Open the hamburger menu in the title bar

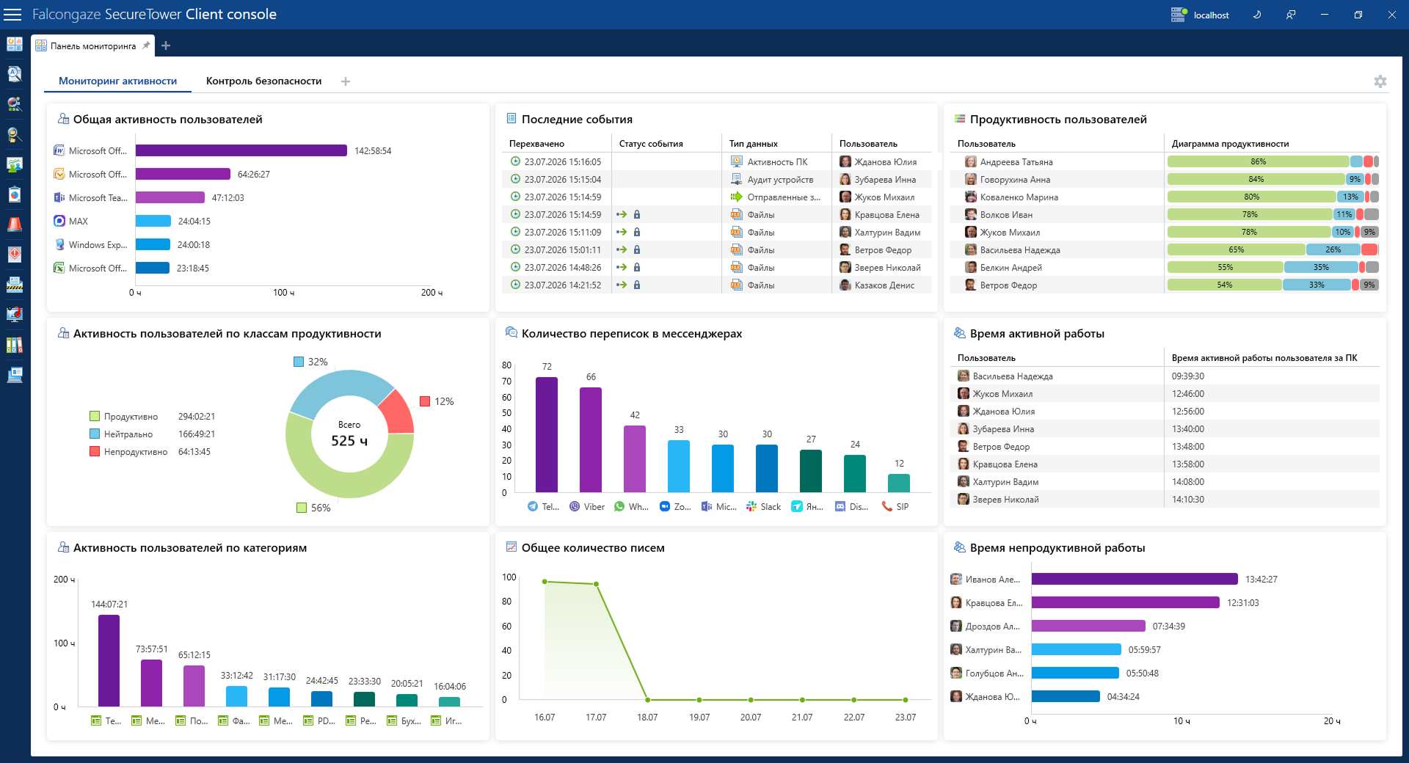coord(13,15)
